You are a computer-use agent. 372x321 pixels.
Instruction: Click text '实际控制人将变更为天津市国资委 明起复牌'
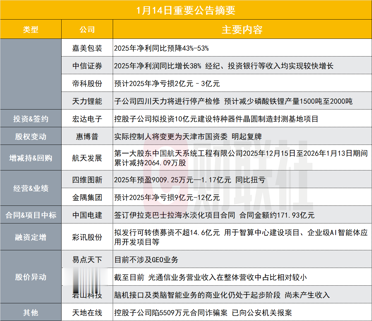coord(188,137)
